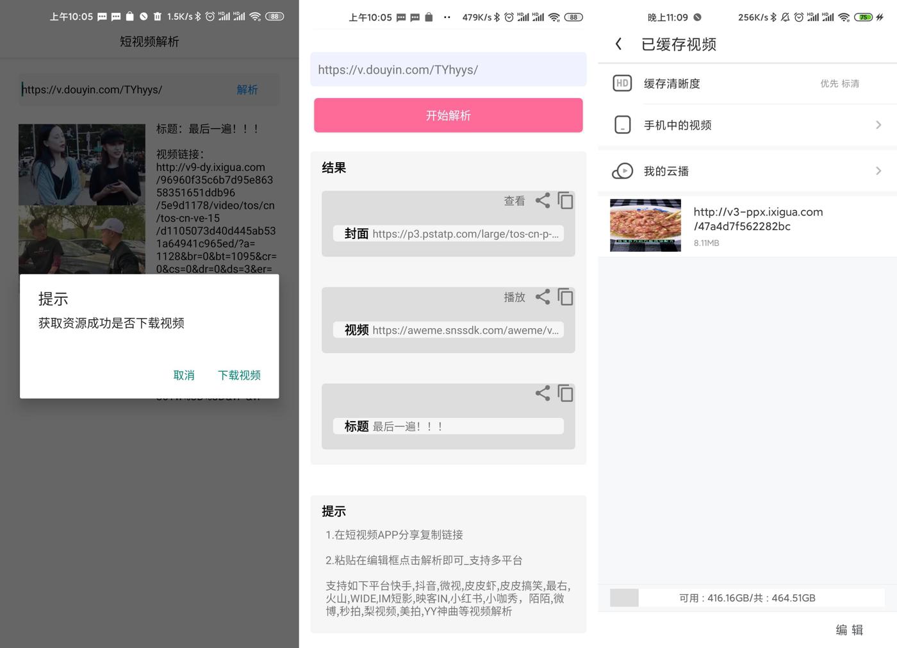Tap the share icon in the 封面 card

tap(542, 201)
